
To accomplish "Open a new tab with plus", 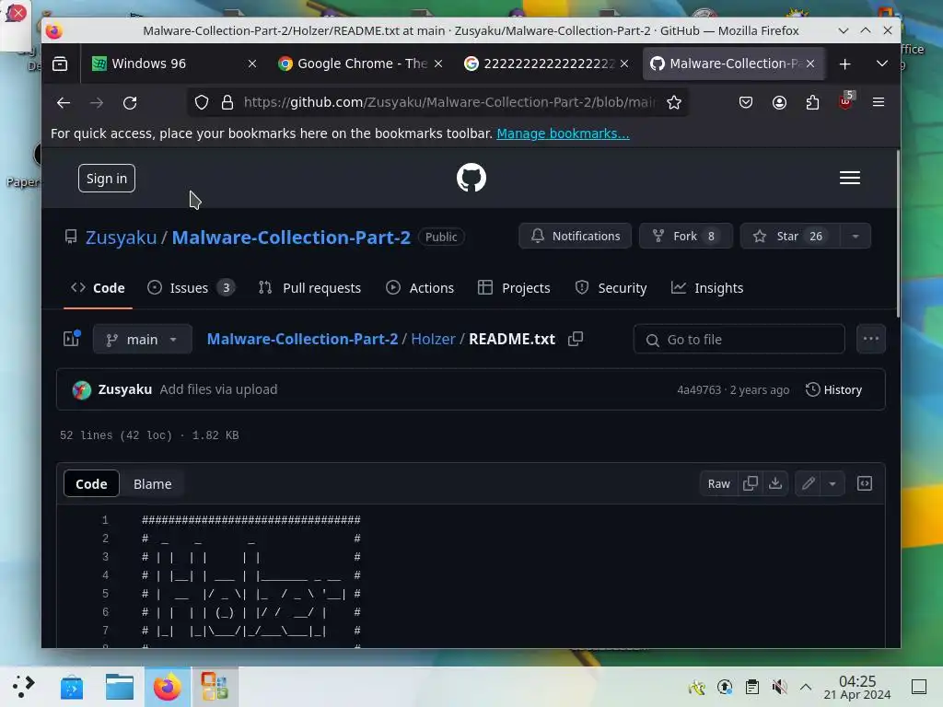I will point(845,64).
